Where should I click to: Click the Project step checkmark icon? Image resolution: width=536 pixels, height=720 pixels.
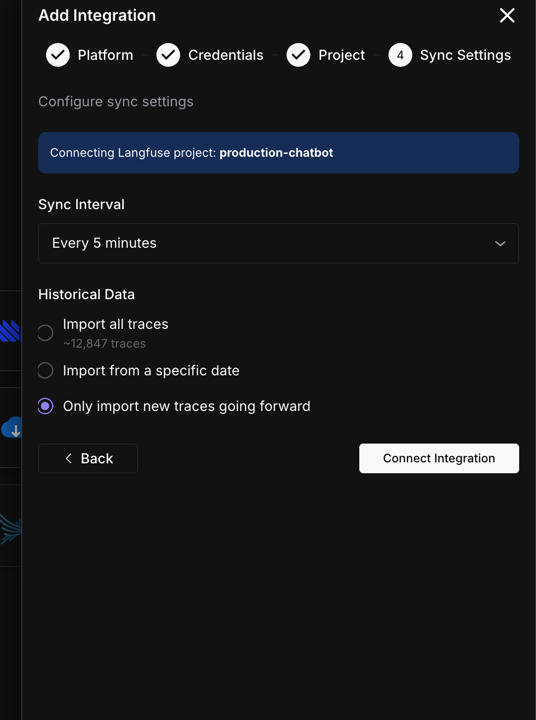point(298,55)
